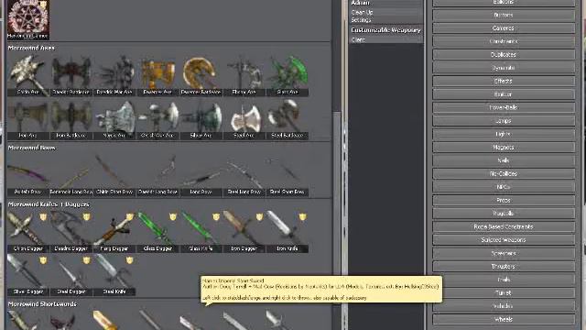Screen dimensions: 586x330
Task: Pick the Steel Knife weapon
Action: pyautogui.click(x=114, y=275)
